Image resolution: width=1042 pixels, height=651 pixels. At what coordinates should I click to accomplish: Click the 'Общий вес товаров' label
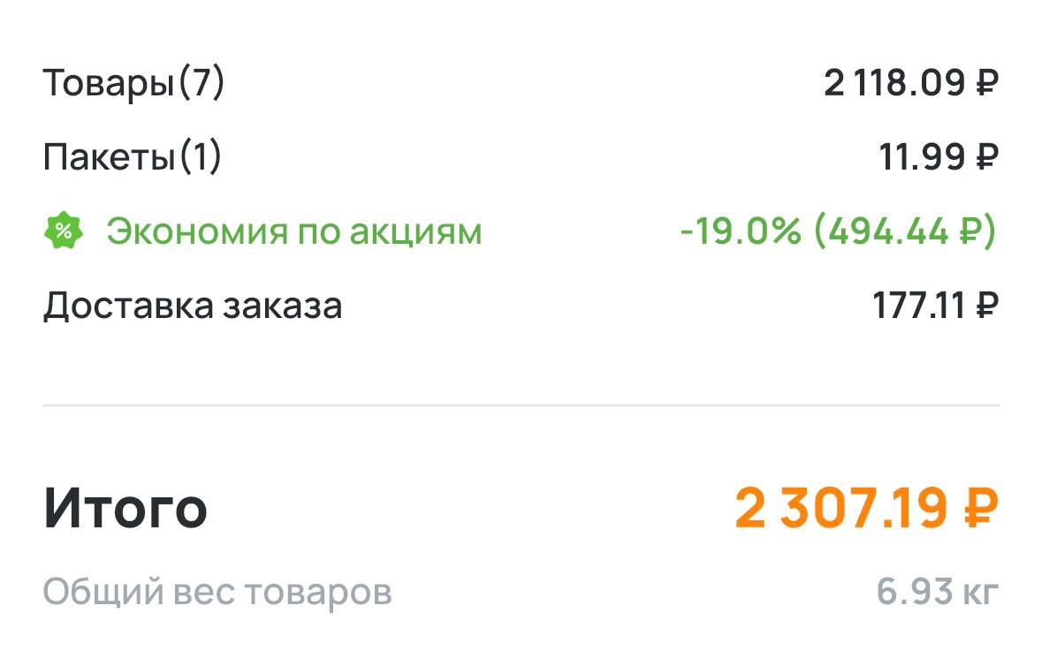coord(217,592)
